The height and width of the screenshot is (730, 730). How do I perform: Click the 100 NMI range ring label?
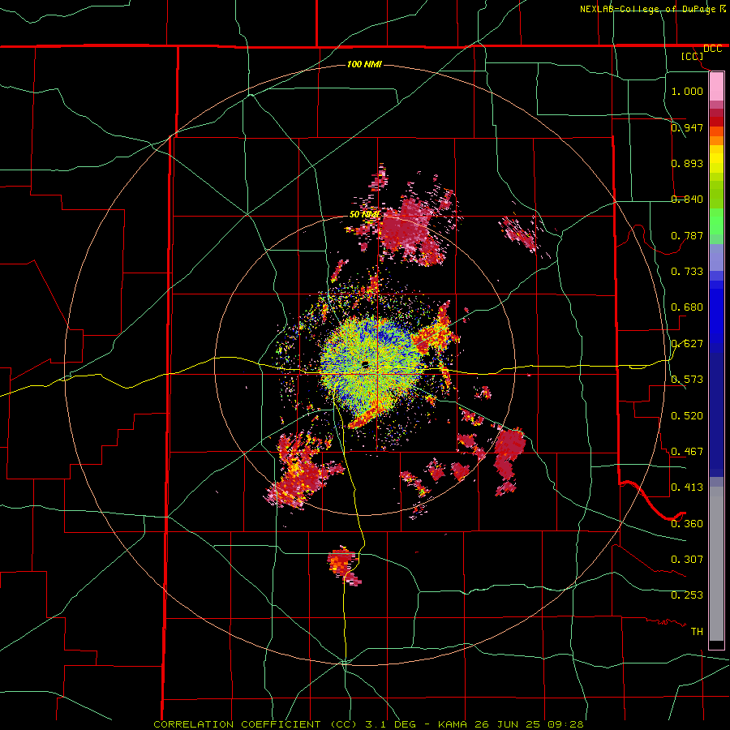[364, 64]
